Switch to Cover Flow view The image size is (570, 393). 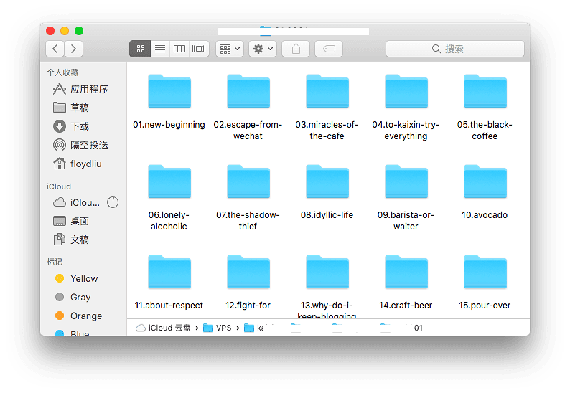(199, 49)
